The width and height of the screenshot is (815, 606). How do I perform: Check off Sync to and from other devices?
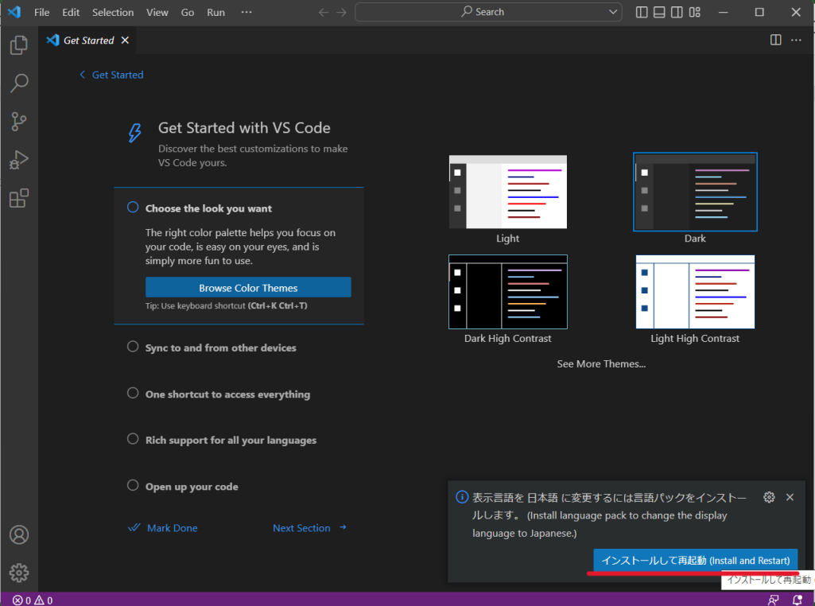(133, 347)
